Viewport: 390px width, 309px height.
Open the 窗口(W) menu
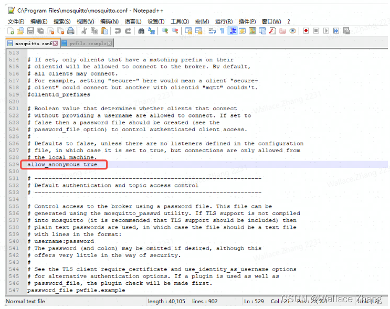(x=271, y=22)
